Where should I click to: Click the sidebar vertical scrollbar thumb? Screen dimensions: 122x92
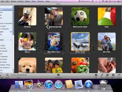click(x=13, y=20)
